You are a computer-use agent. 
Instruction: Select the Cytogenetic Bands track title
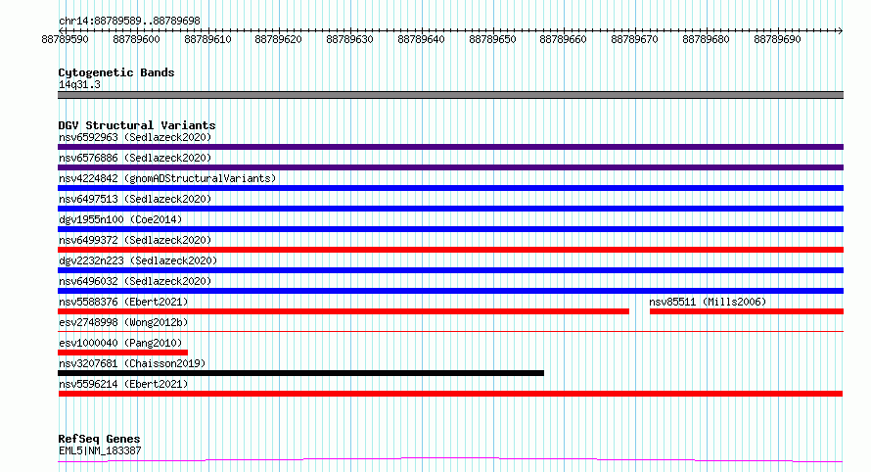[x=116, y=72]
